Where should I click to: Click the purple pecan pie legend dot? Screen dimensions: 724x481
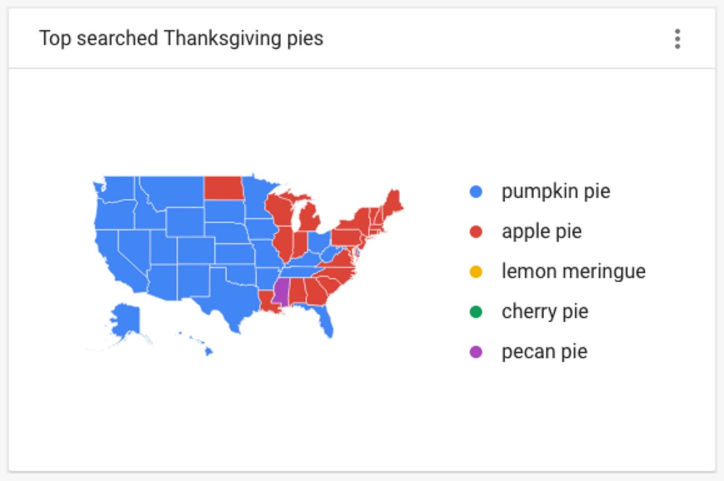point(476,352)
